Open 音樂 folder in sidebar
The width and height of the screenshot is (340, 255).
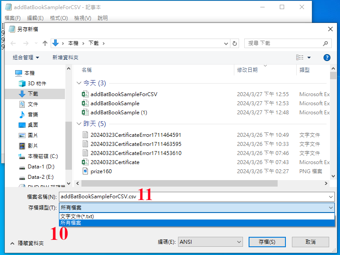[x=29, y=115]
